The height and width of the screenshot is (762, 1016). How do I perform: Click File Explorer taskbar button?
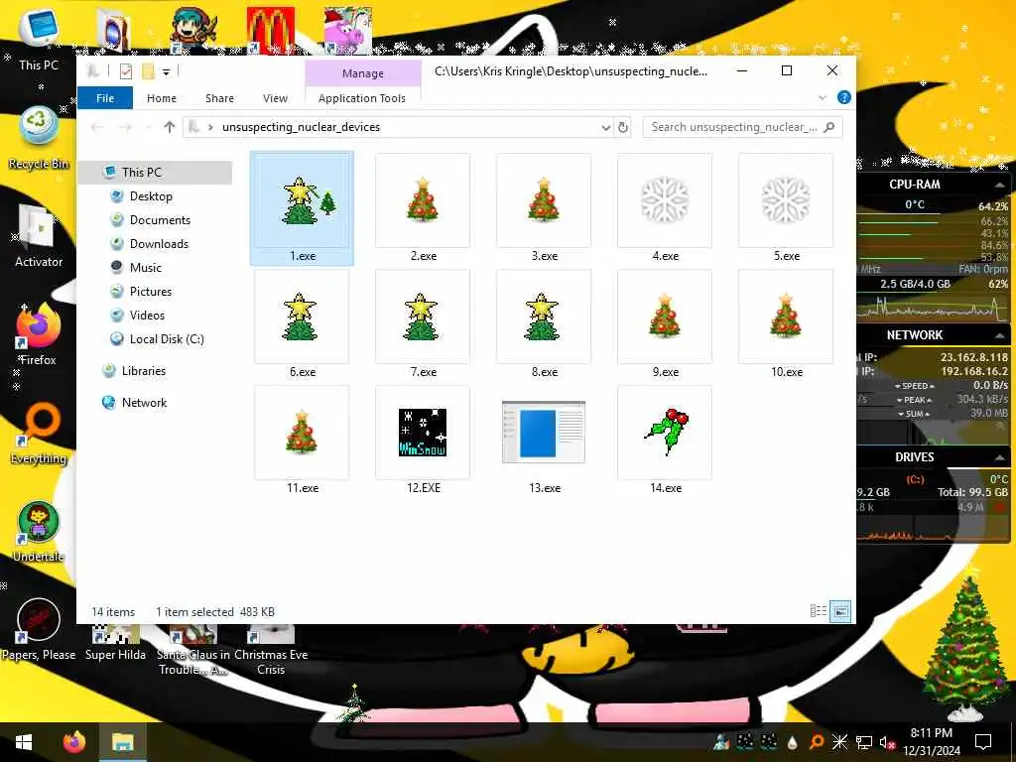[x=122, y=742]
